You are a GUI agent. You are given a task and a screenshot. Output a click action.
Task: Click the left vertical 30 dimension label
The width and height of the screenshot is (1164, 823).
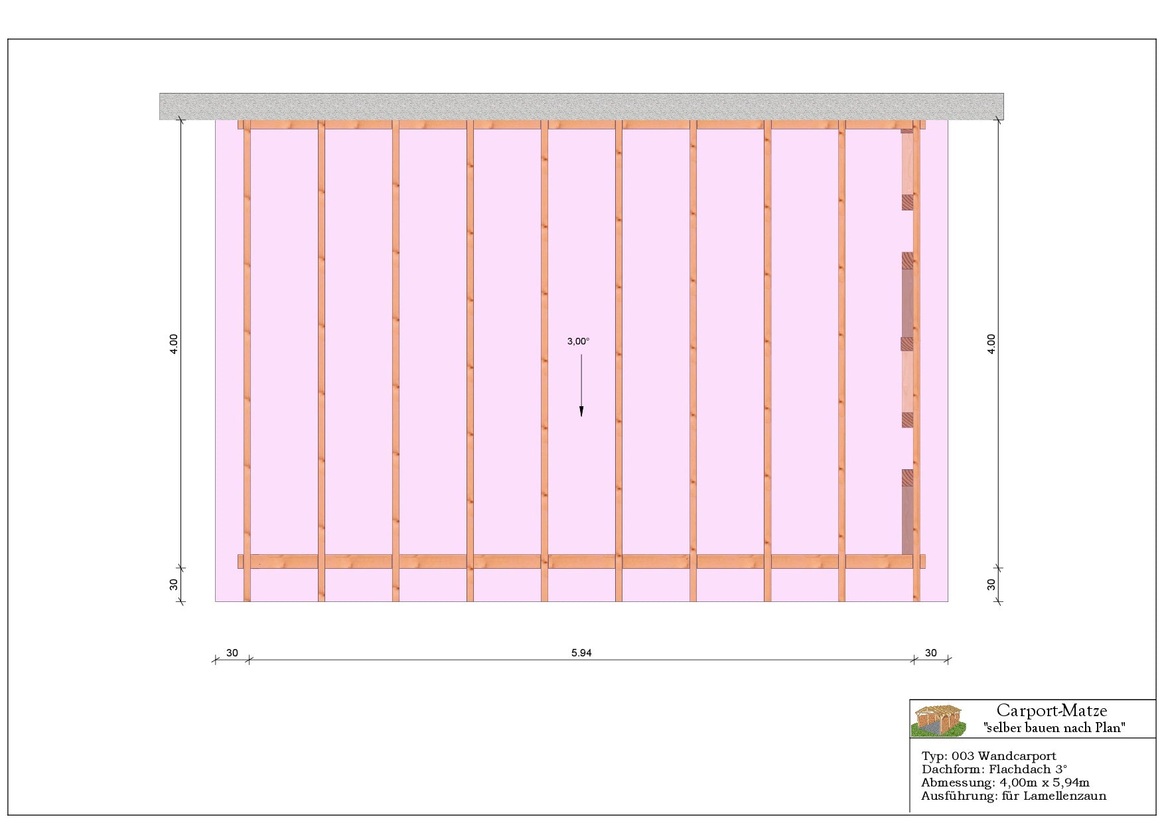click(x=174, y=585)
